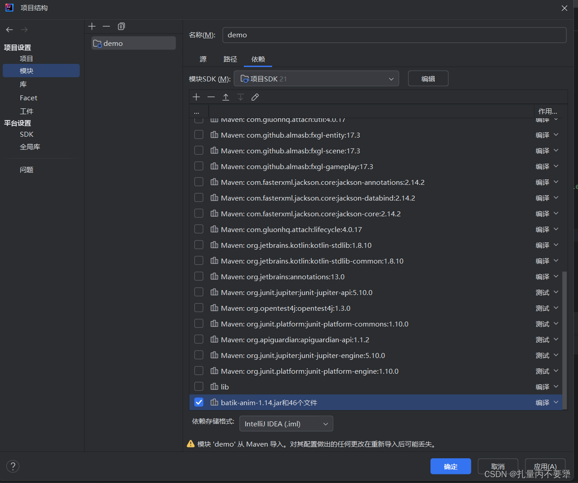Click library icon of kotlin-stdlib:1.8.10
This screenshot has height=483, width=578.
click(x=214, y=245)
